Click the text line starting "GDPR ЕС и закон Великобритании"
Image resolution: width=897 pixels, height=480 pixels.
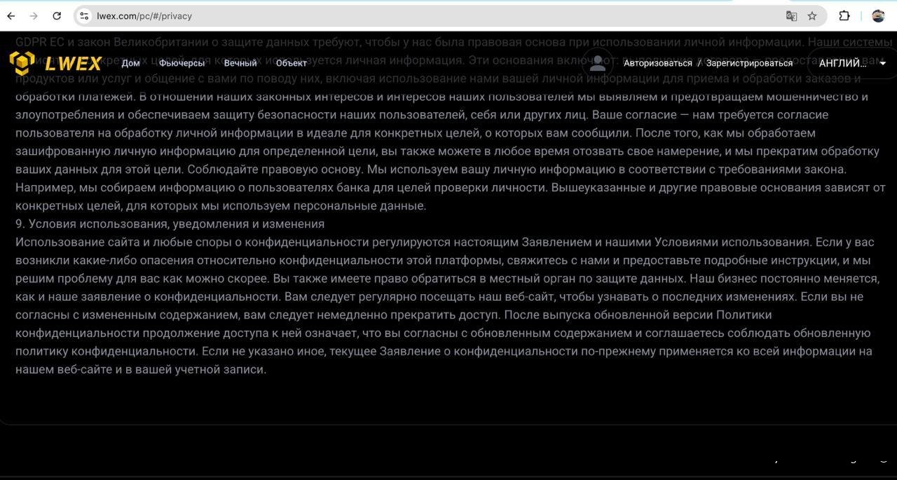coord(454,42)
